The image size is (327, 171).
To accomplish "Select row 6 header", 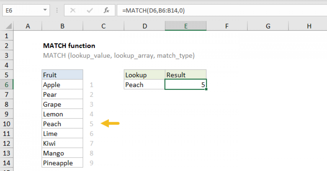I will coord(7,85).
